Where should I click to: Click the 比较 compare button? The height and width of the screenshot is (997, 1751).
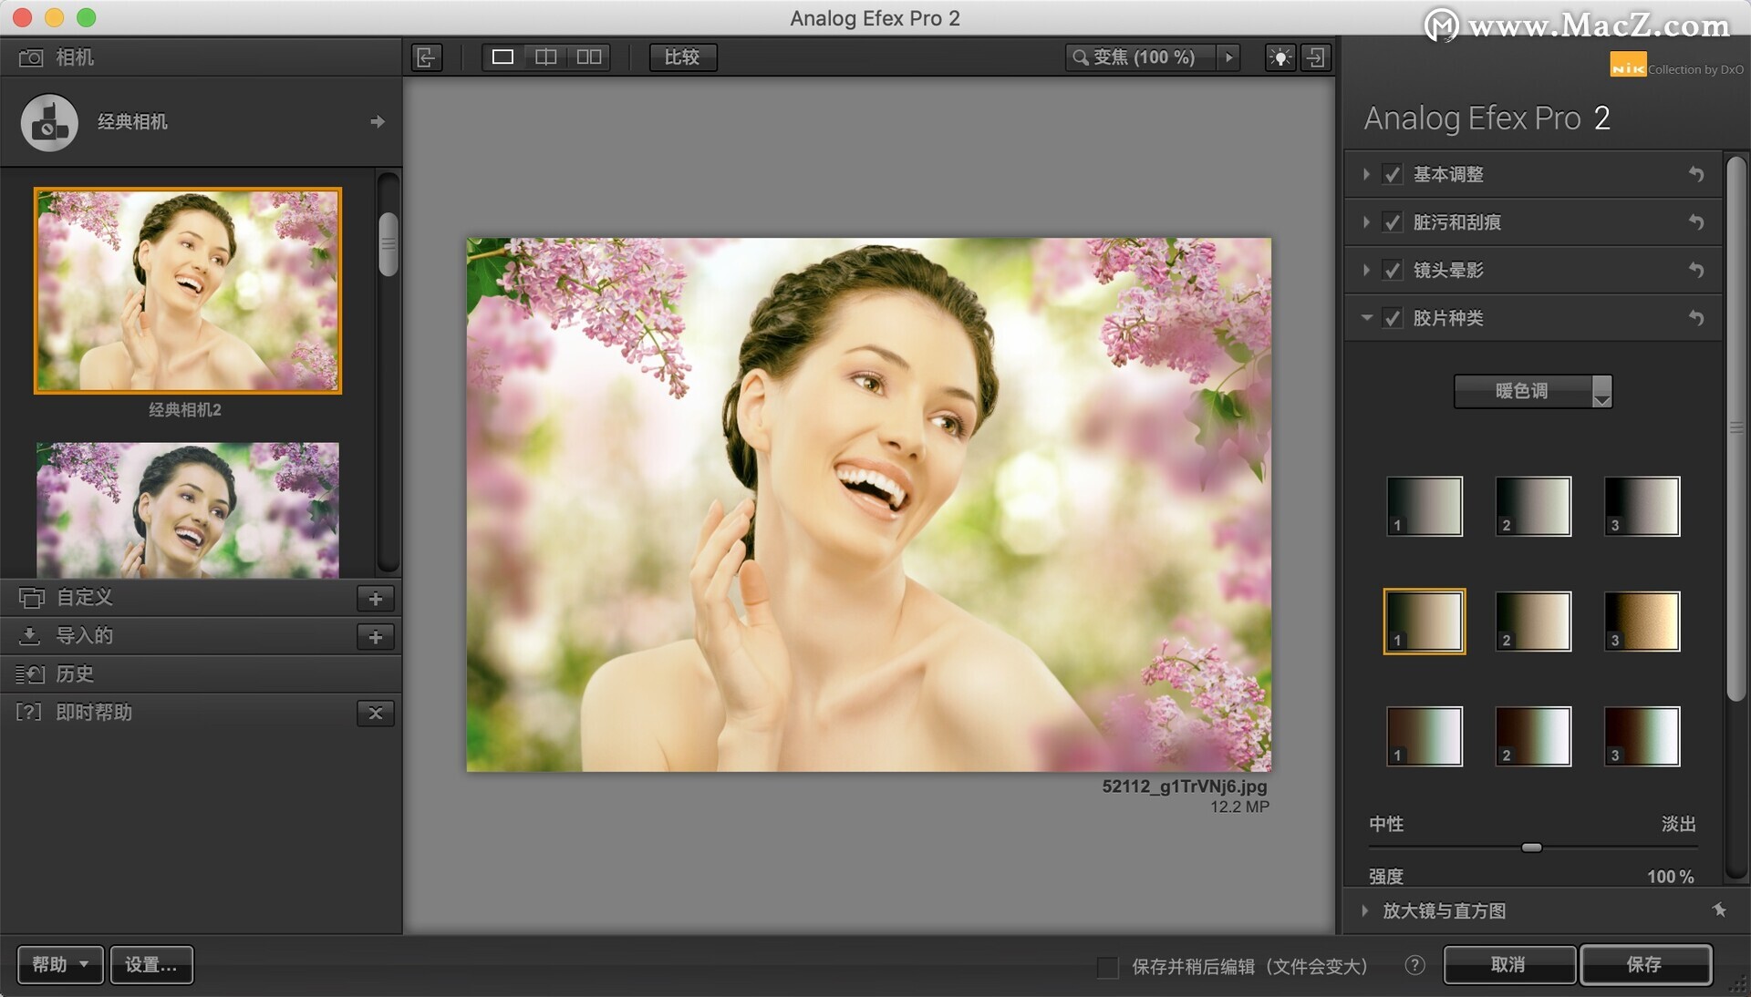682,57
